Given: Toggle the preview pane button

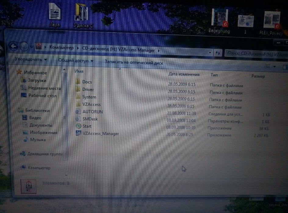Looking at the screenshot, I should (x=285, y=67).
